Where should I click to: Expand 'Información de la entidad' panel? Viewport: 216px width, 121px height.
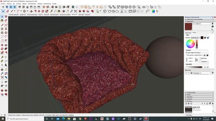coord(199,19)
